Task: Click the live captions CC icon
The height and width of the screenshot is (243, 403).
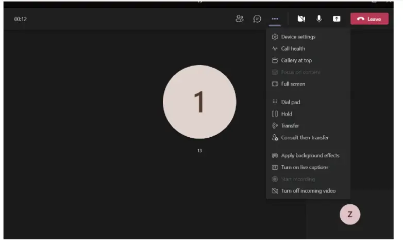Action: point(275,167)
